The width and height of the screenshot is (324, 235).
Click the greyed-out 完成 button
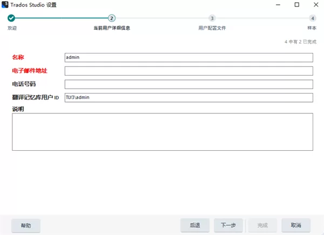coord(262,225)
